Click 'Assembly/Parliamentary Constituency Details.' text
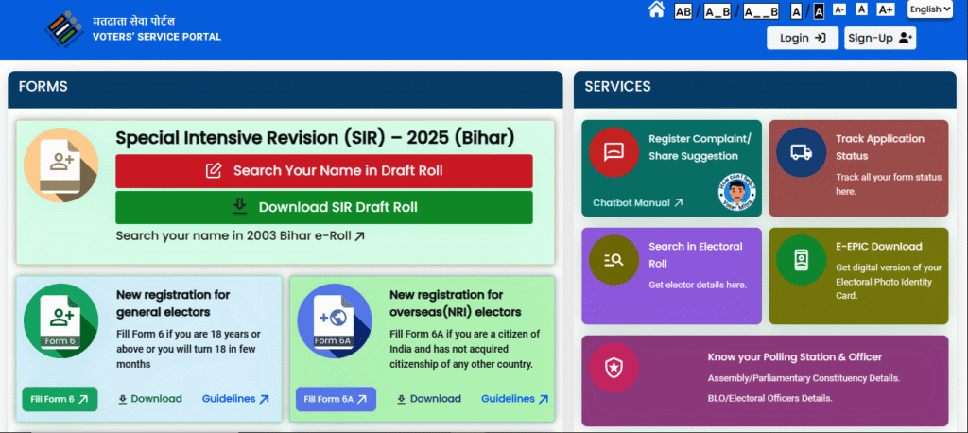The width and height of the screenshot is (968, 433). 804,378
